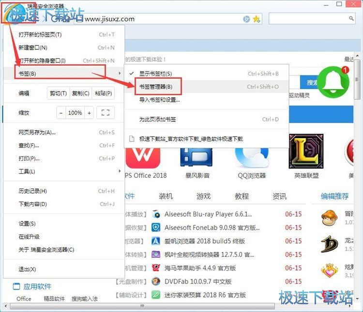Click the 剪切(T) button
The width and height of the screenshot is (363, 312).
(x=59, y=93)
